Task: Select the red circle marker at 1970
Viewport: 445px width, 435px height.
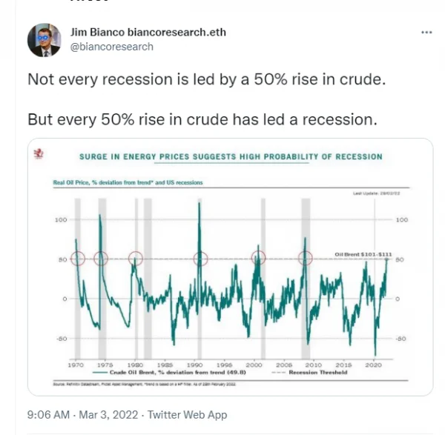Action: (79, 259)
